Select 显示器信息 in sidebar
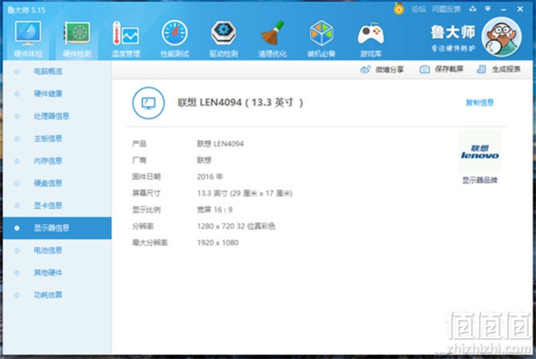Viewport: 536px width, 359px height. coord(57,228)
